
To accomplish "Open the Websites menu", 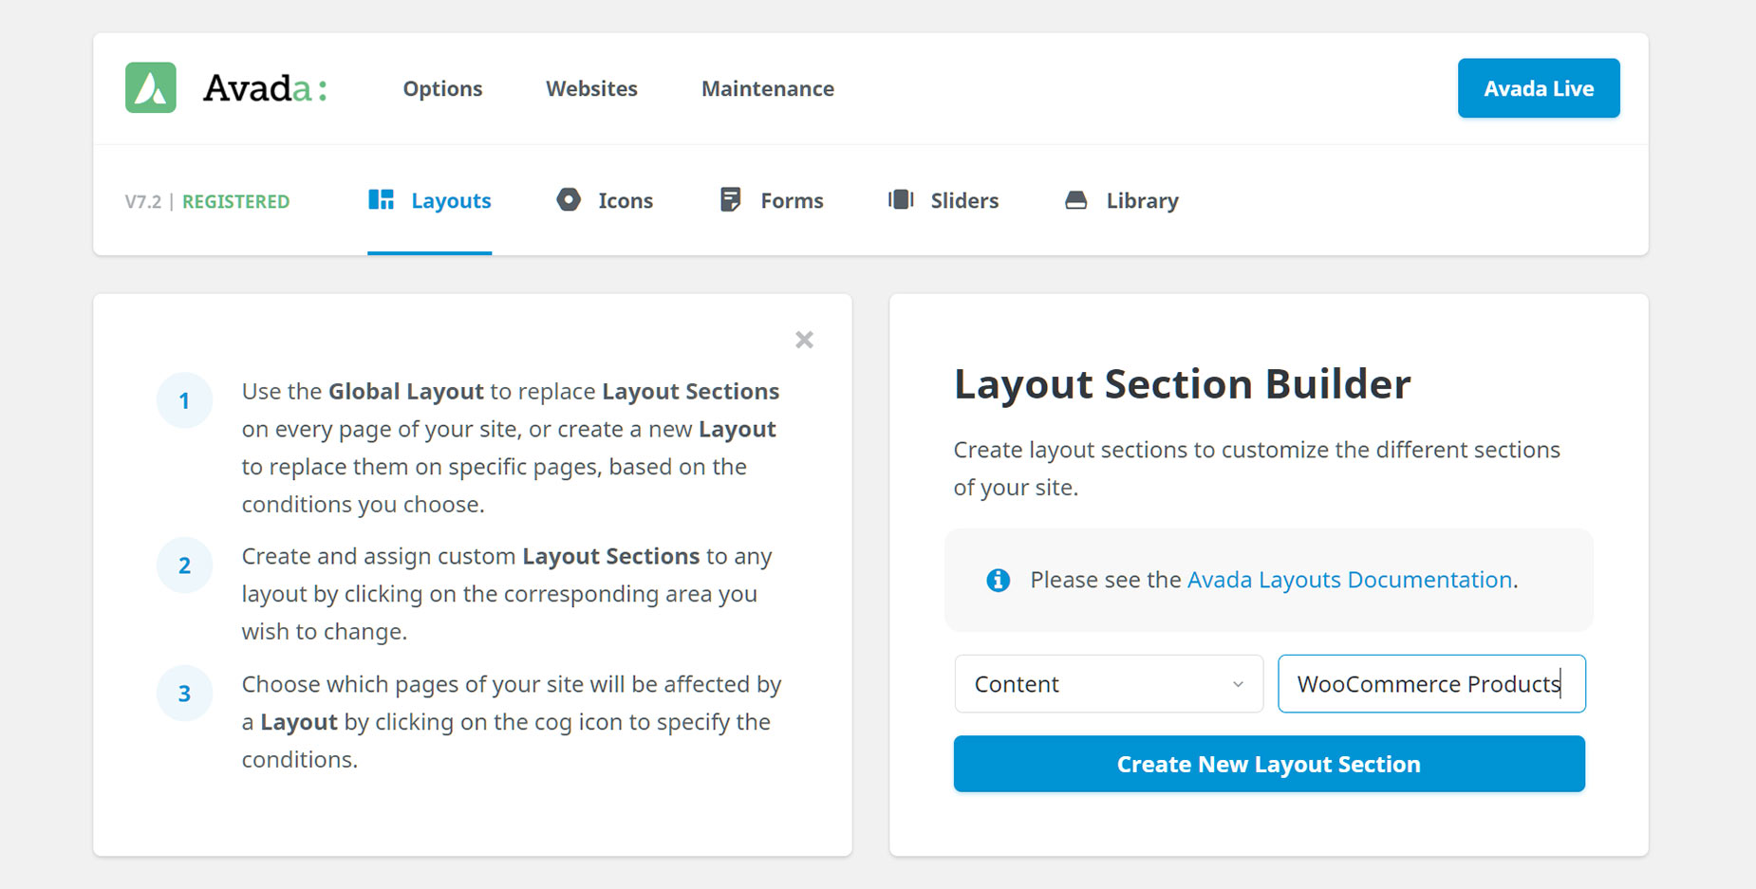I will (x=591, y=88).
